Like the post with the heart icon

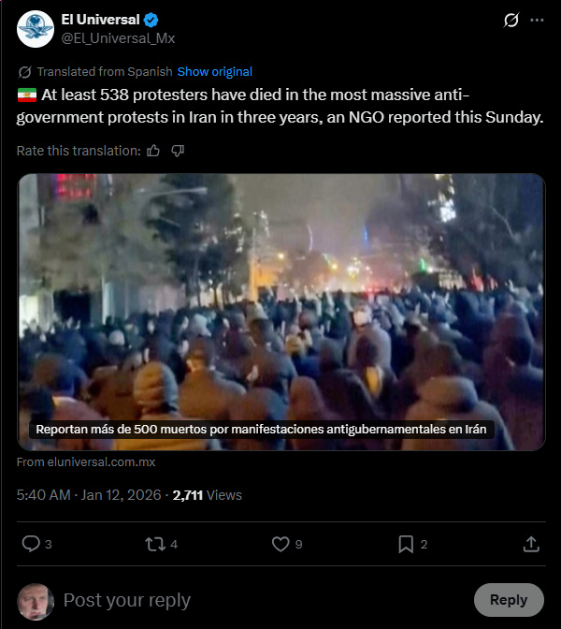280,545
